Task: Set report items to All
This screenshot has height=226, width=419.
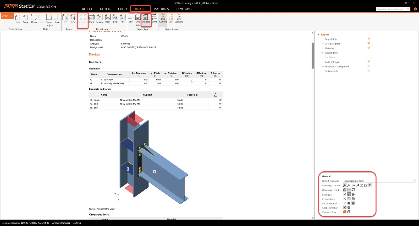Action: click(x=171, y=19)
